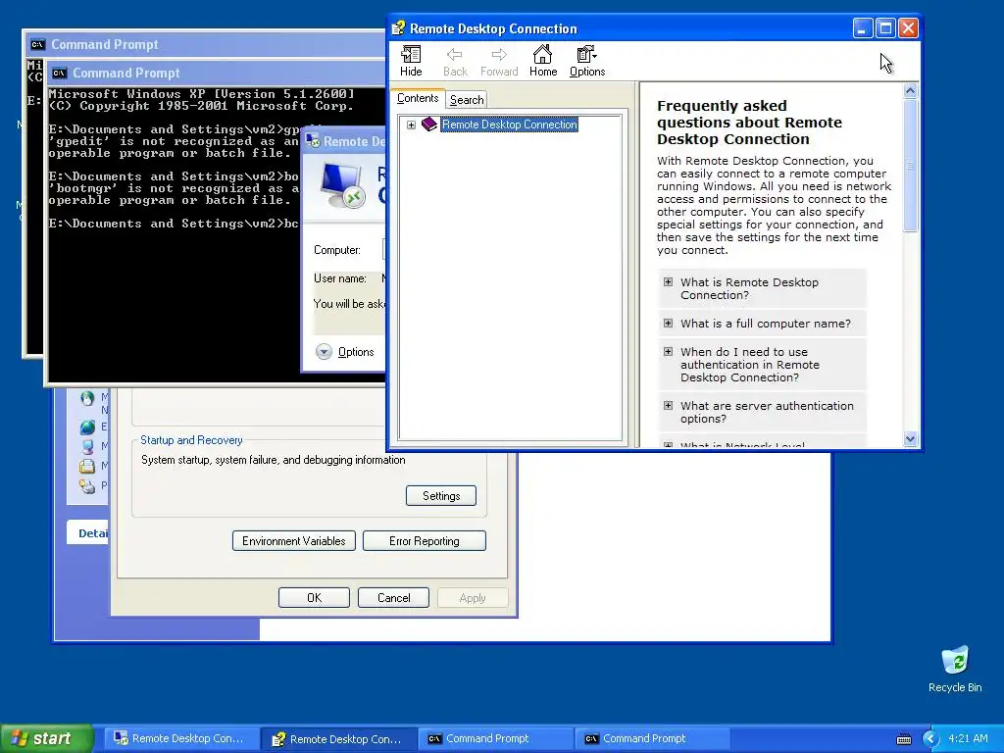Screen dimensions: 1004x753
Task: Open Error Reporting dialog
Action: [x=424, y=541]
